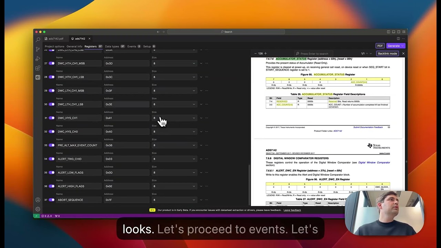Go back with the navigation arrow
The height and width of the screenshot is (248, 441).
[x=158, y=32]
